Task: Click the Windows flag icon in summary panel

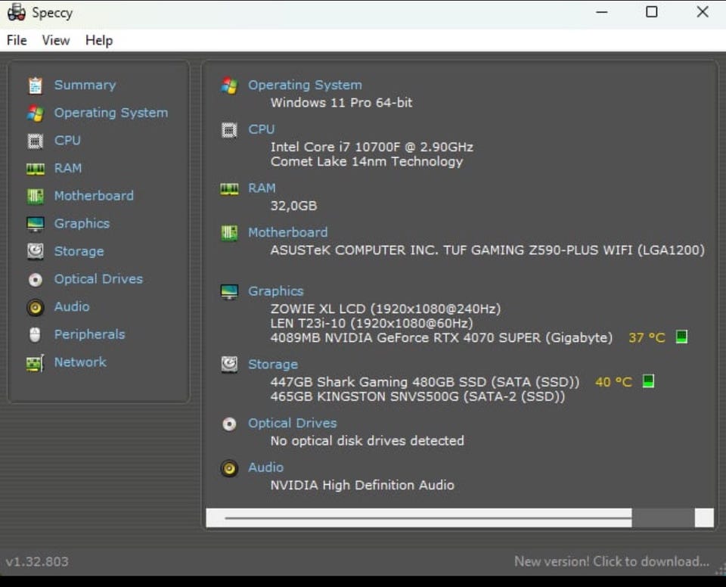Action: point(229,85)
